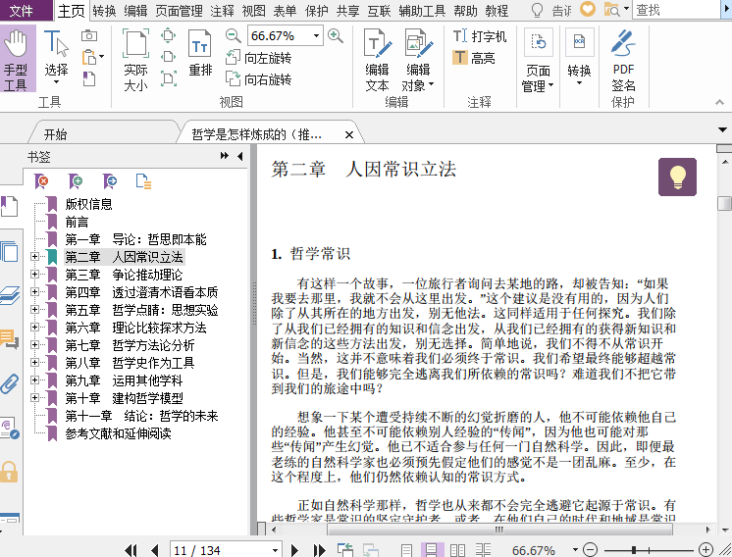Expand the 第三章 争论推动理论 bookmark

(34, 275)
